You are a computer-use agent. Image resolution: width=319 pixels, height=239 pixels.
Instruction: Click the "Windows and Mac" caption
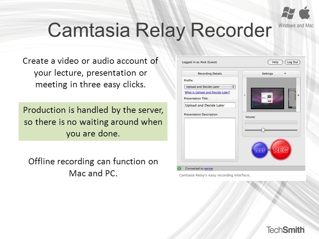(x=296, y=26)
